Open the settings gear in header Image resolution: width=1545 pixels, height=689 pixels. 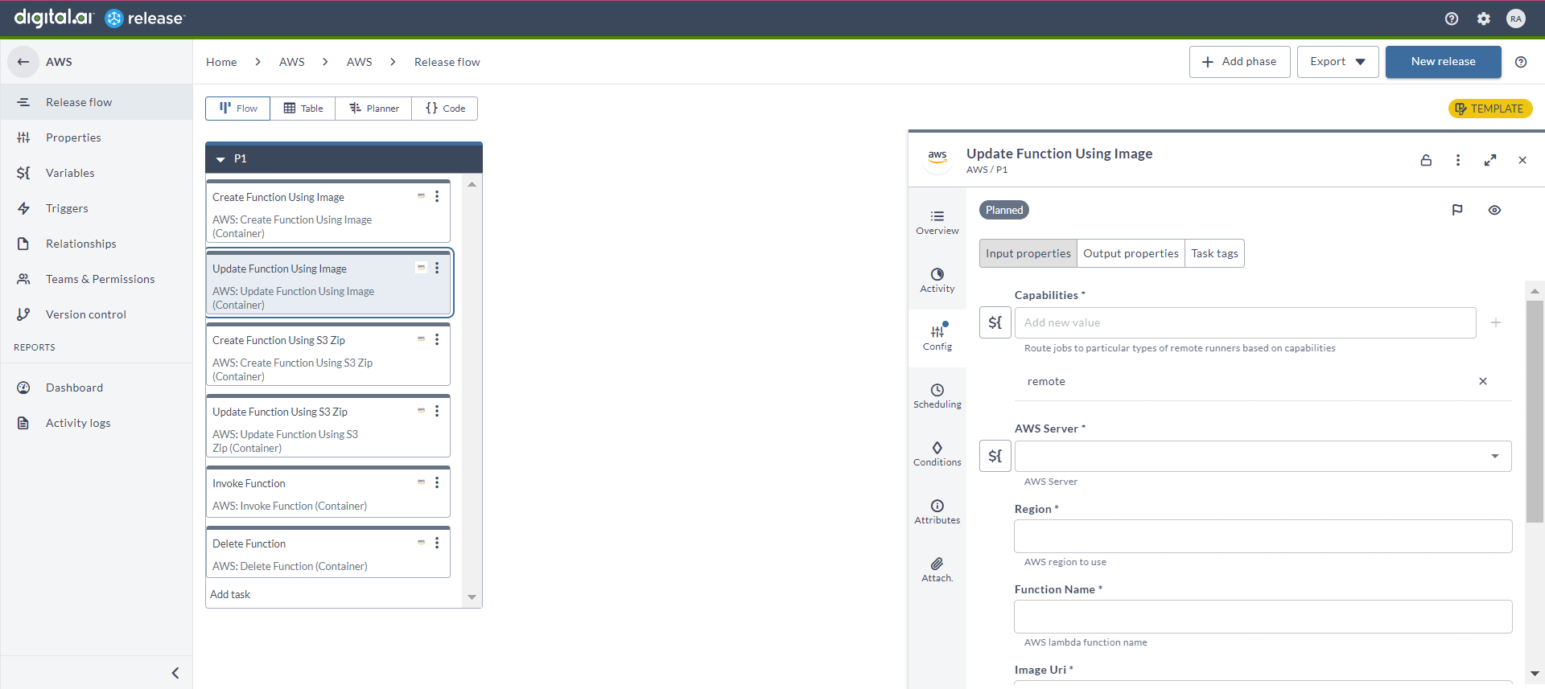[1484, 18]
